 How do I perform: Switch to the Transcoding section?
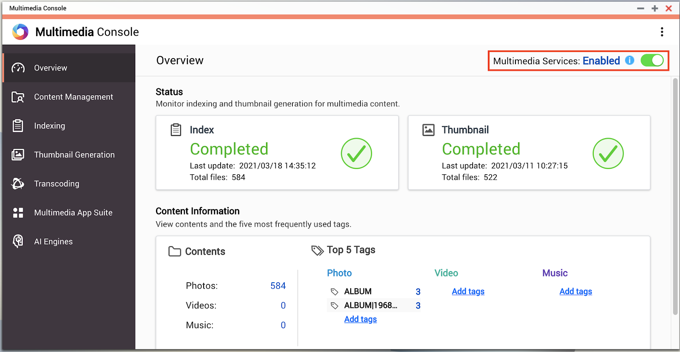[69, 184]
